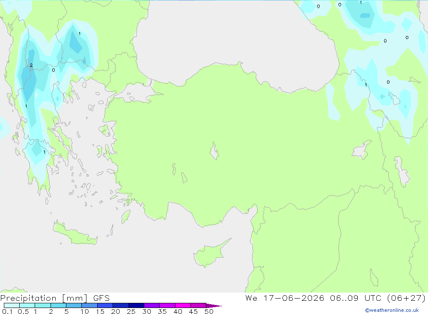The width and height of the screenshot is (428, 314).
Task: Click the '0.1' legend scale label
Action: 7,311
